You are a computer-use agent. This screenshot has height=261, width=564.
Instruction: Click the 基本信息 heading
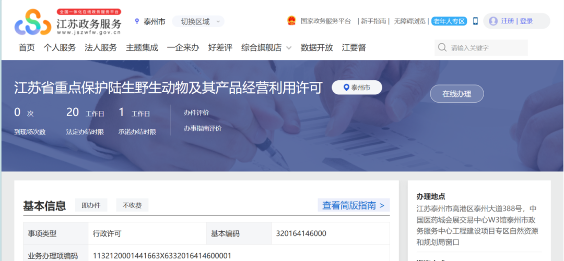click(44, 206)
